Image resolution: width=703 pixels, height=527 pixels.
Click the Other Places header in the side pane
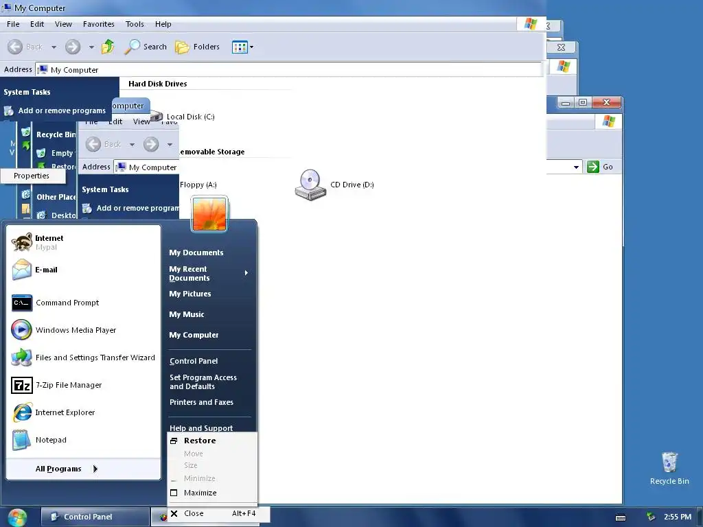[x=56, y=197]
